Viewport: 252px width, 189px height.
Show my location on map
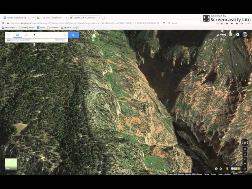point(245,154)
